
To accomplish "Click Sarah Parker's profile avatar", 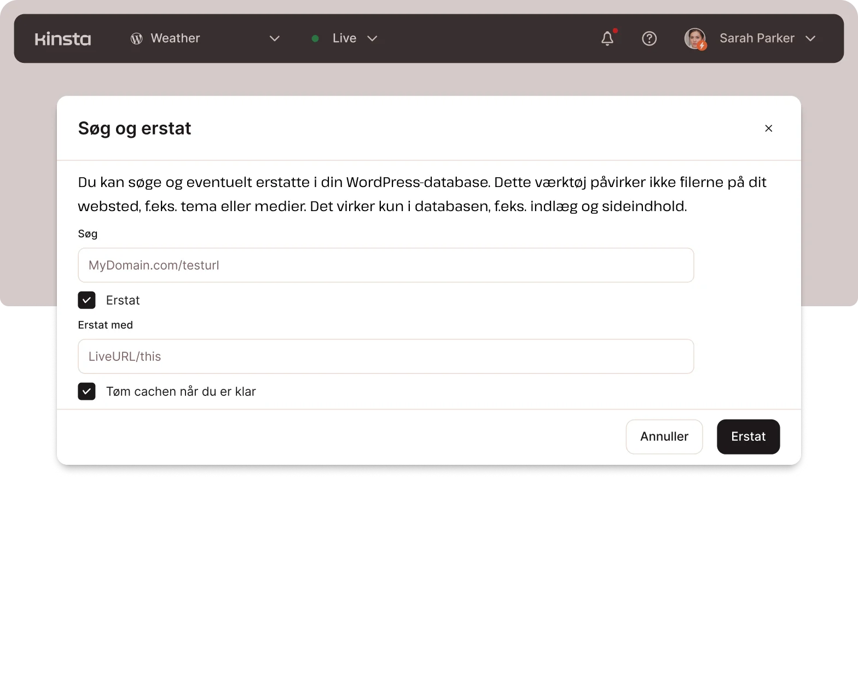I will click(x=695, y=38).
